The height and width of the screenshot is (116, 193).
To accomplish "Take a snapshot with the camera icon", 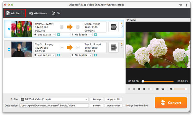I will [x=157, y=89].
